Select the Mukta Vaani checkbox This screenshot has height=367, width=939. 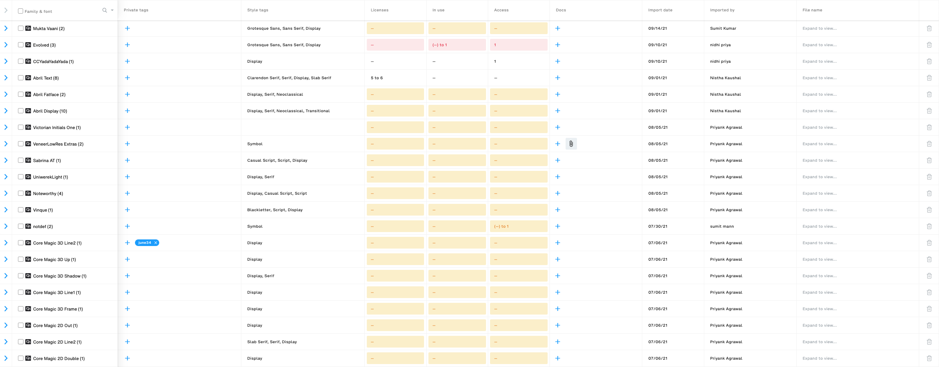coord(21,28)
